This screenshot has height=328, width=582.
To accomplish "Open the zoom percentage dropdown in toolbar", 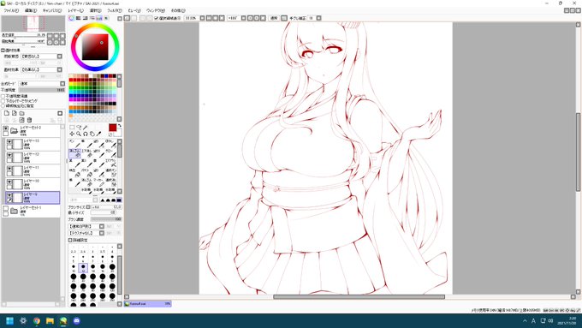I will [202, 18].
